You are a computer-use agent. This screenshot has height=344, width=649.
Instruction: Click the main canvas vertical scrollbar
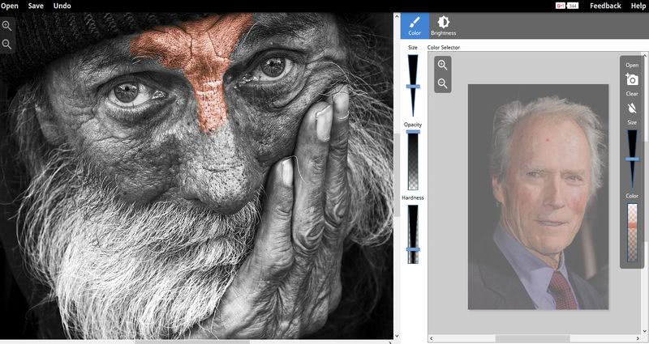(397, 173)
